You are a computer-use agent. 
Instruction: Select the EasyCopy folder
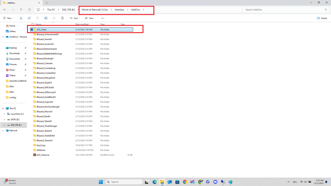coord(39,145)
